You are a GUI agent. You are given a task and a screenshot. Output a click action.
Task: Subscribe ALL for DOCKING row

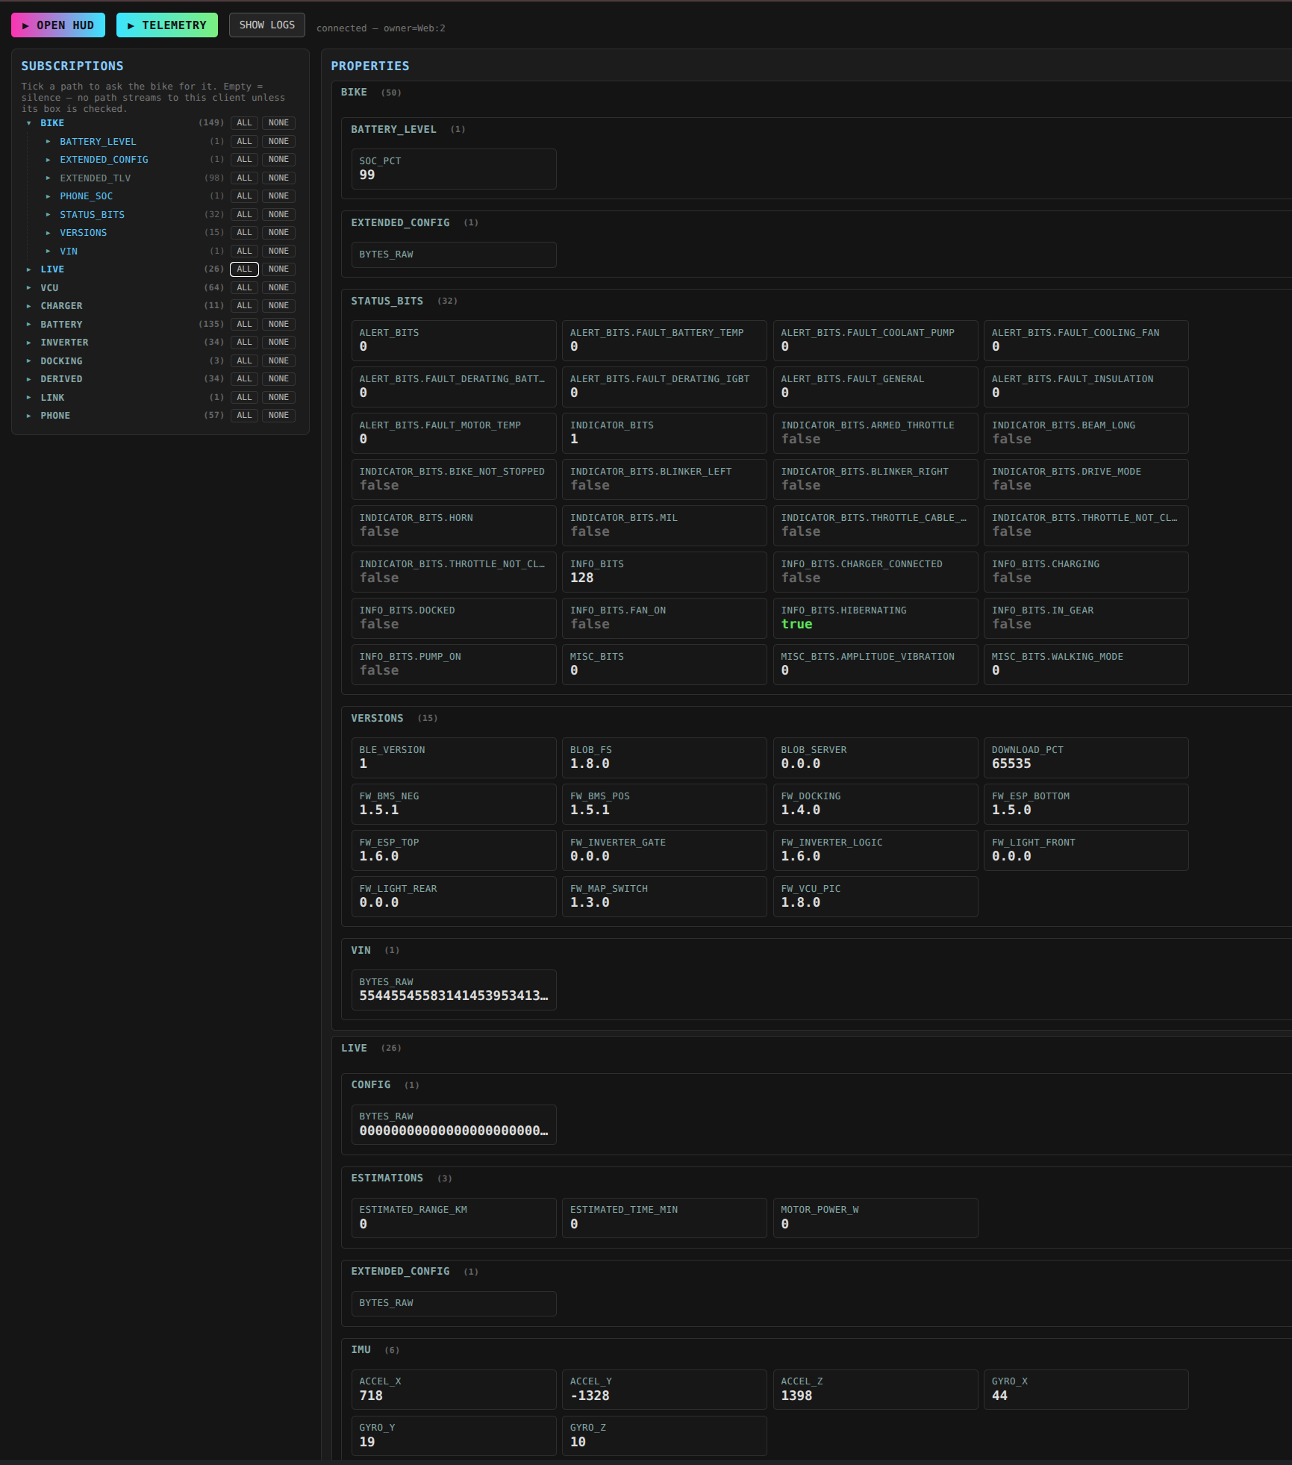244,361
